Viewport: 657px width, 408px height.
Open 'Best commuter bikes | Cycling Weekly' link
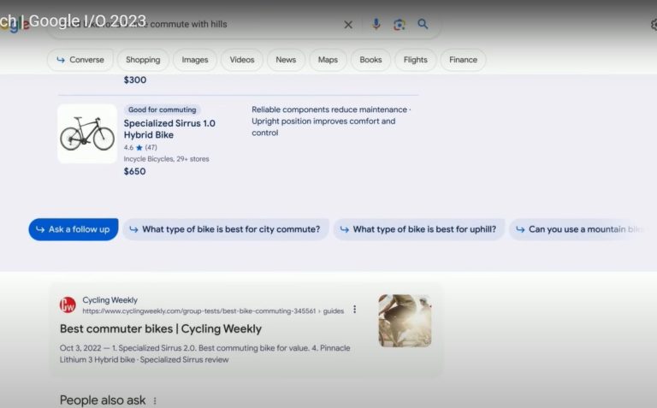(161, 328)
